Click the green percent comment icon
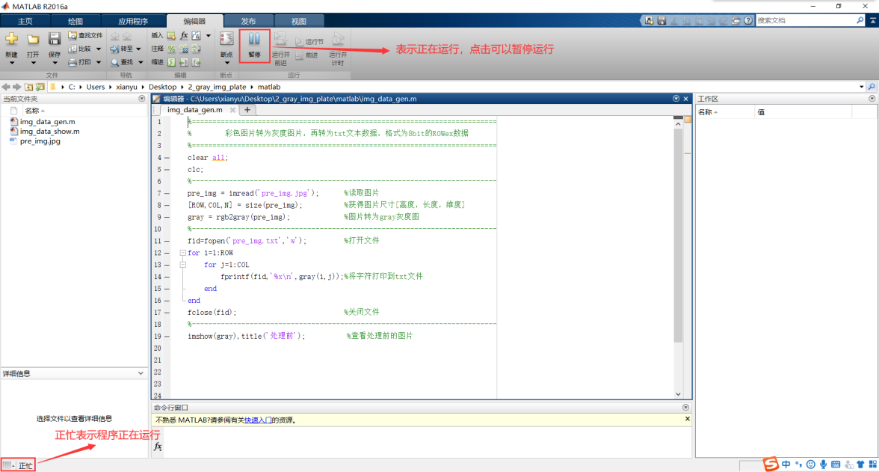 coord(171,49)
